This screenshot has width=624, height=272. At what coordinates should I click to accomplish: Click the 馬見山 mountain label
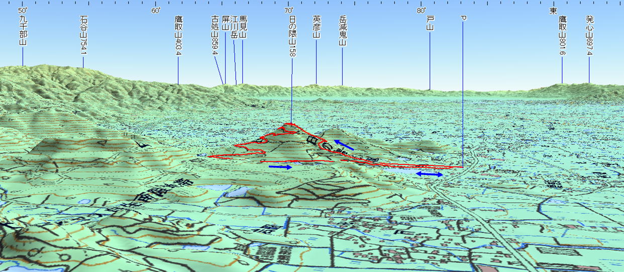[x=243, y=28]
